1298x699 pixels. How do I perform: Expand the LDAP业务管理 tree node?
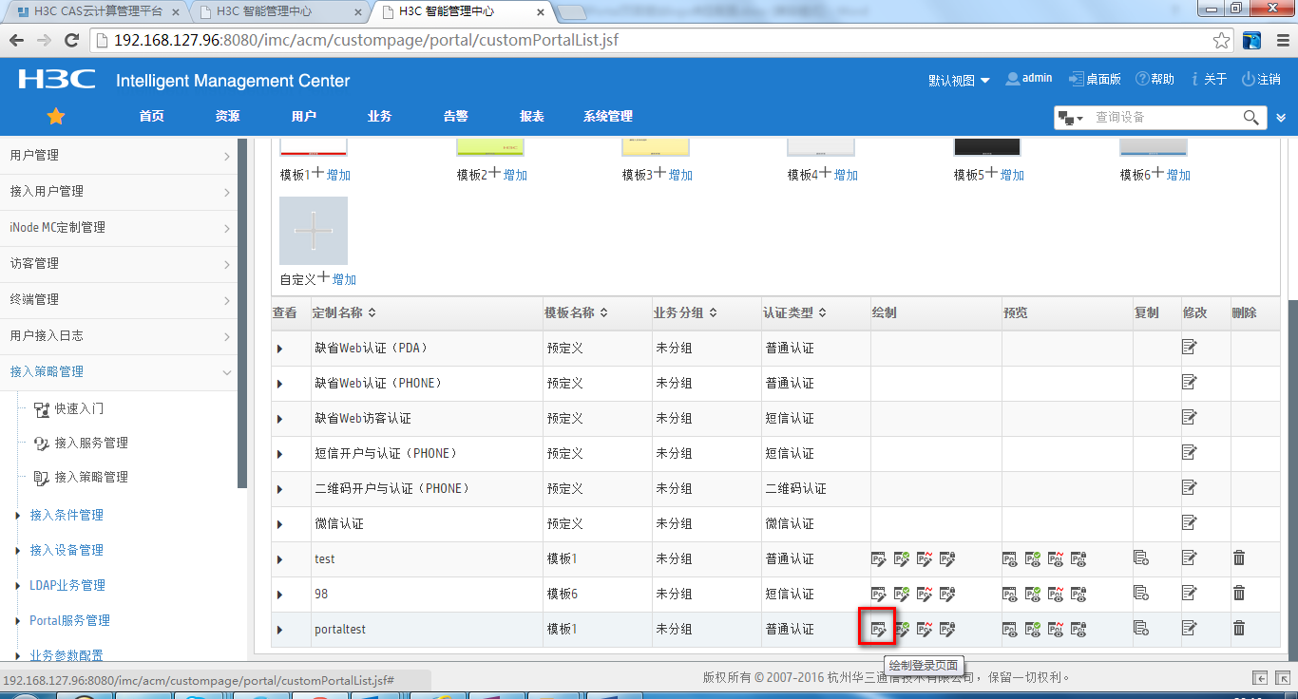(x=18, y=586)
